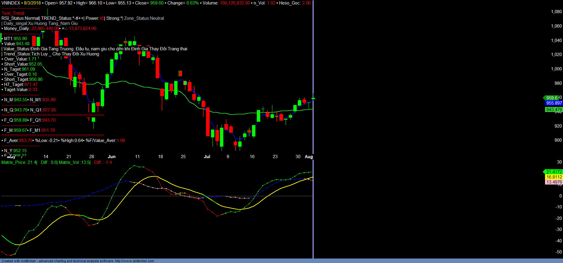Screen dimensions: 563x263
Task: Select the blue 955.897 price tag
Action: click(554, 103)
